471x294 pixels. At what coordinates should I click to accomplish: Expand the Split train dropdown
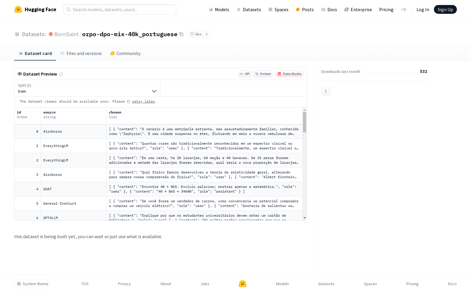point(87,88)
